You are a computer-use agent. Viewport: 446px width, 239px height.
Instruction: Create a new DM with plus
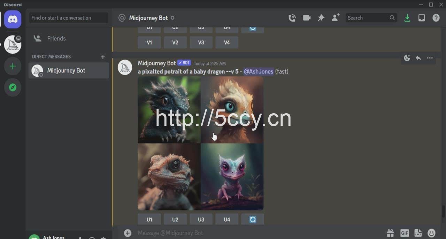[x=103, y=57]
